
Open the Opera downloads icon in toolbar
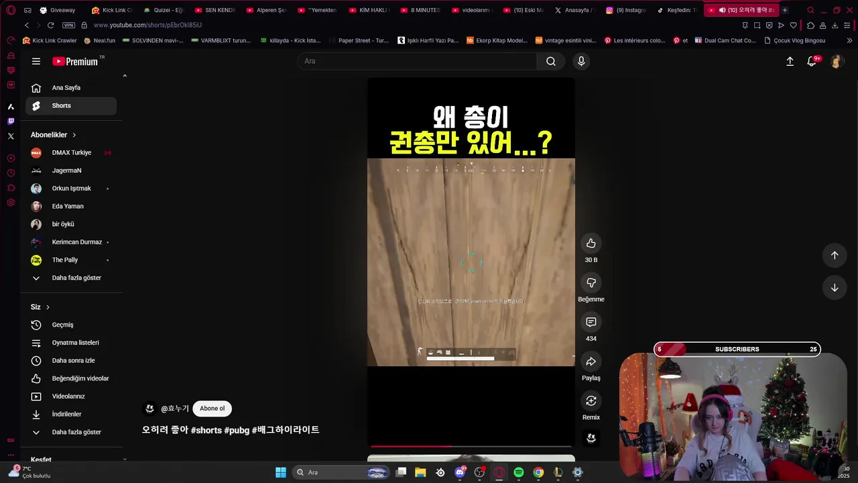click(x=835, y=25)
